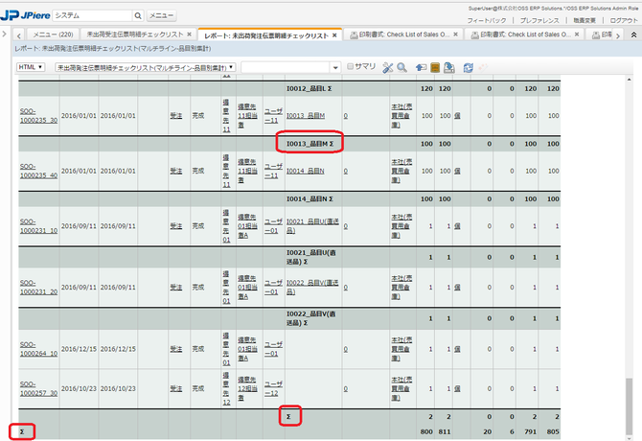Click the ログアウト link
This screenshot has height=441, width=642.
[x=624, y=20]
